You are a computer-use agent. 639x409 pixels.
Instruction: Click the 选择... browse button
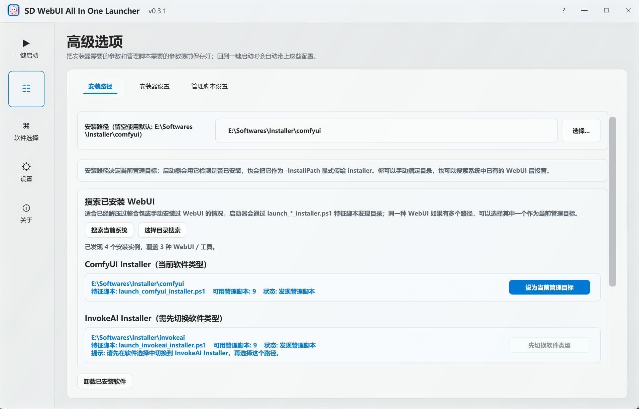point(581,131)
